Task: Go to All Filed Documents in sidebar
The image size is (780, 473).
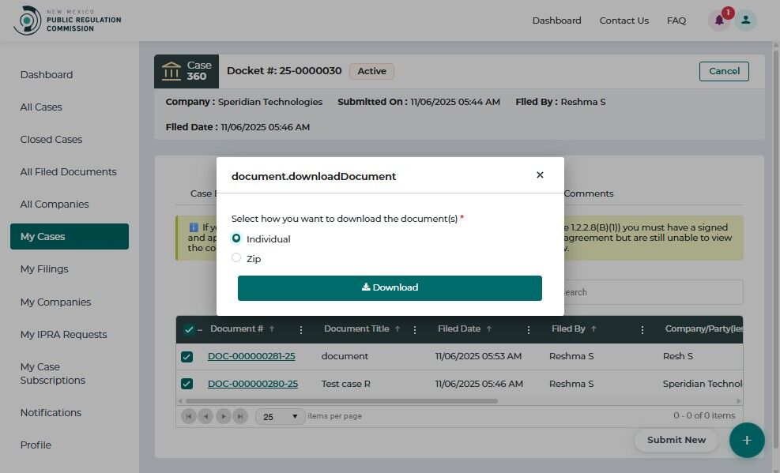Action: click(x=68, y=172)
